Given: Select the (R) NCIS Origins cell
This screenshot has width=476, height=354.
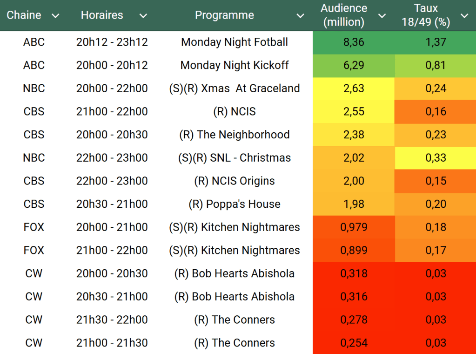Looking at the screenshot, I should tap(235, 181).
